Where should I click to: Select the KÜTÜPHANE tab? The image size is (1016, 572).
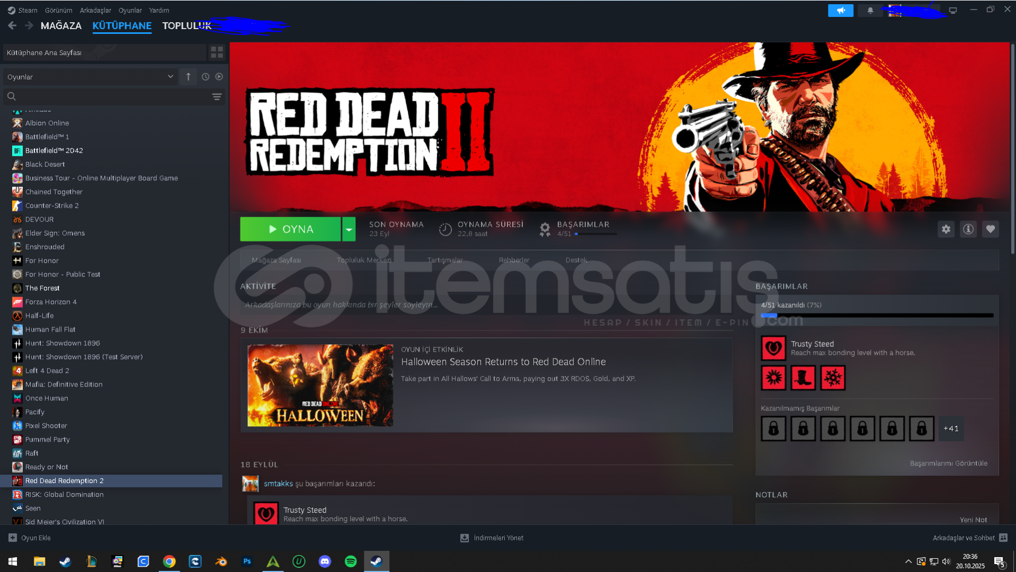(x=122, y=25)
